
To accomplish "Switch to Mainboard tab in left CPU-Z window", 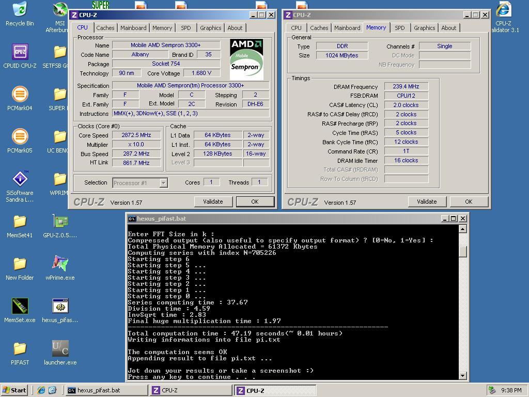I will (133, 28).
